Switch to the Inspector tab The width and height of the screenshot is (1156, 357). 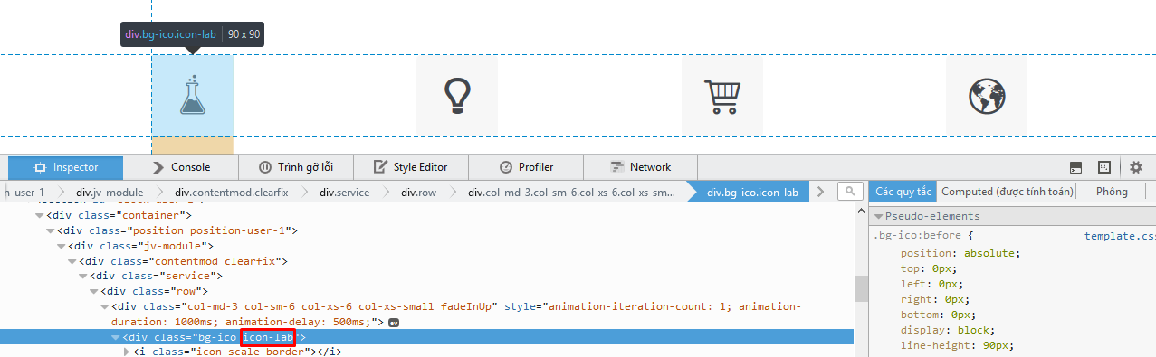coord(66,167)
